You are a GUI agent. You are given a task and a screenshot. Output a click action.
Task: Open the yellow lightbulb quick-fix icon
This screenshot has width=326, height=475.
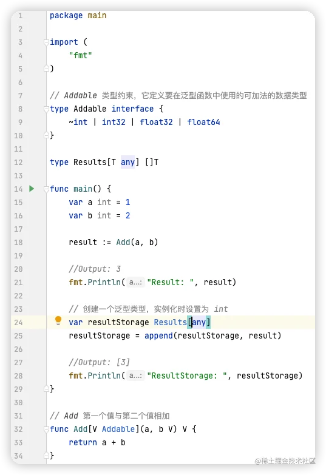(58, 320)
